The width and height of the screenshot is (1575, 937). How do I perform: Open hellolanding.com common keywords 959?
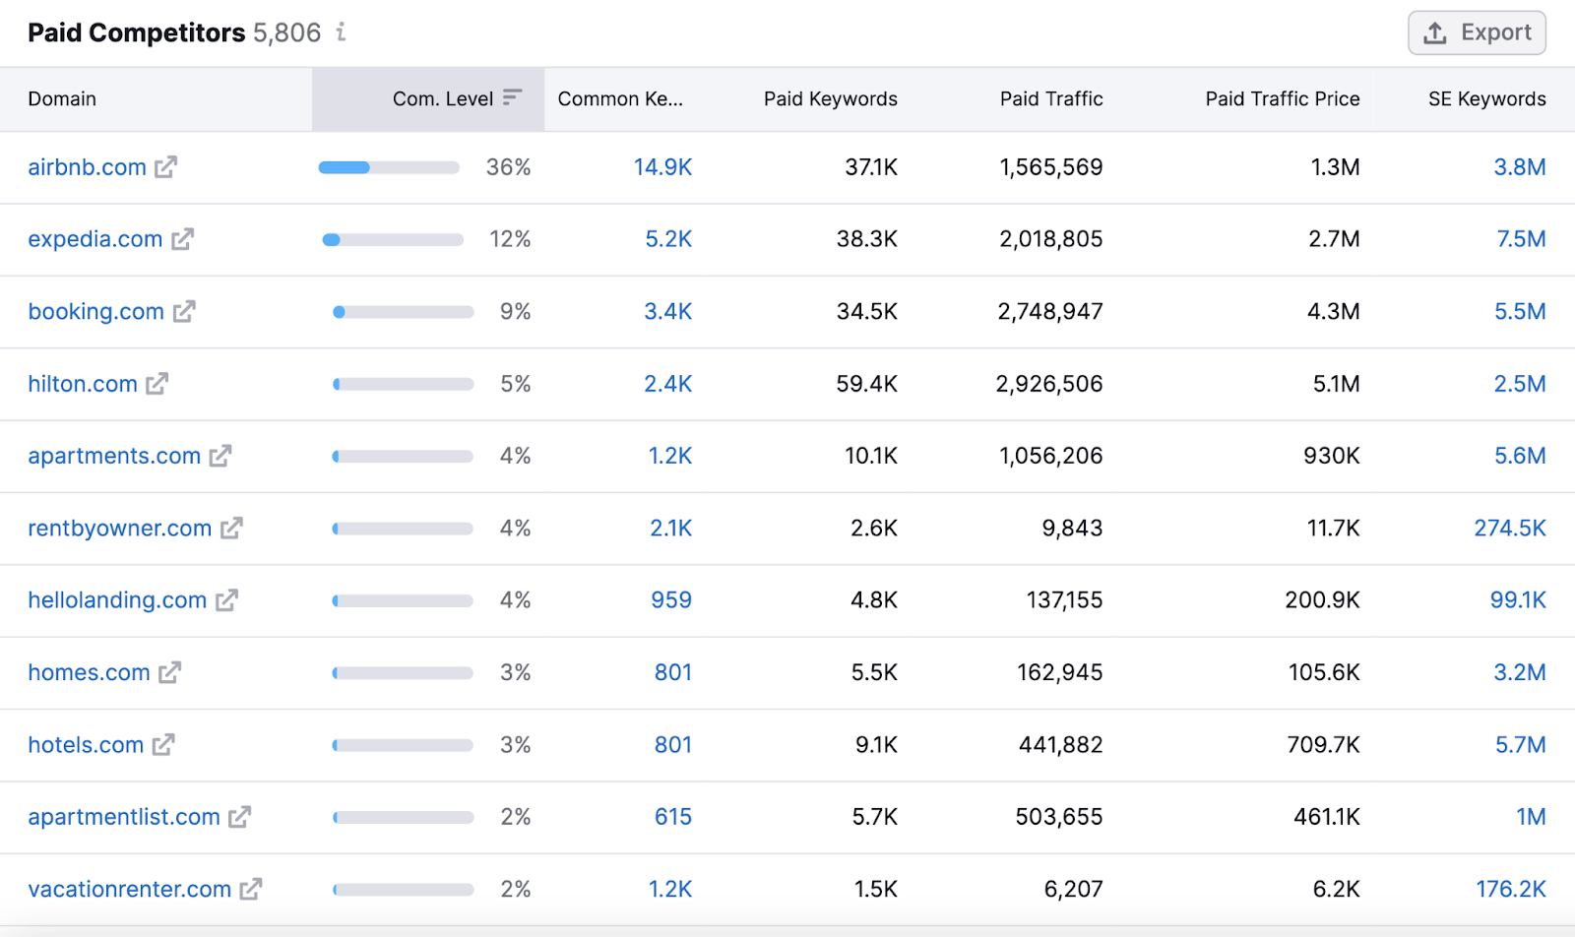click(671, 600)
